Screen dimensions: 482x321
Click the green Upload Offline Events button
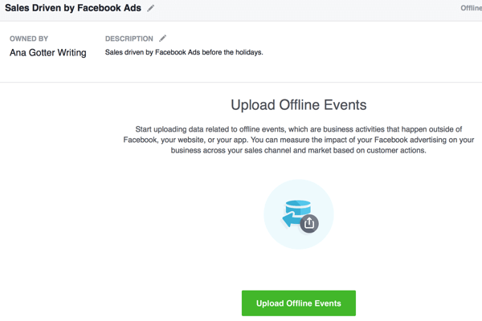click(x=299, y=303)
